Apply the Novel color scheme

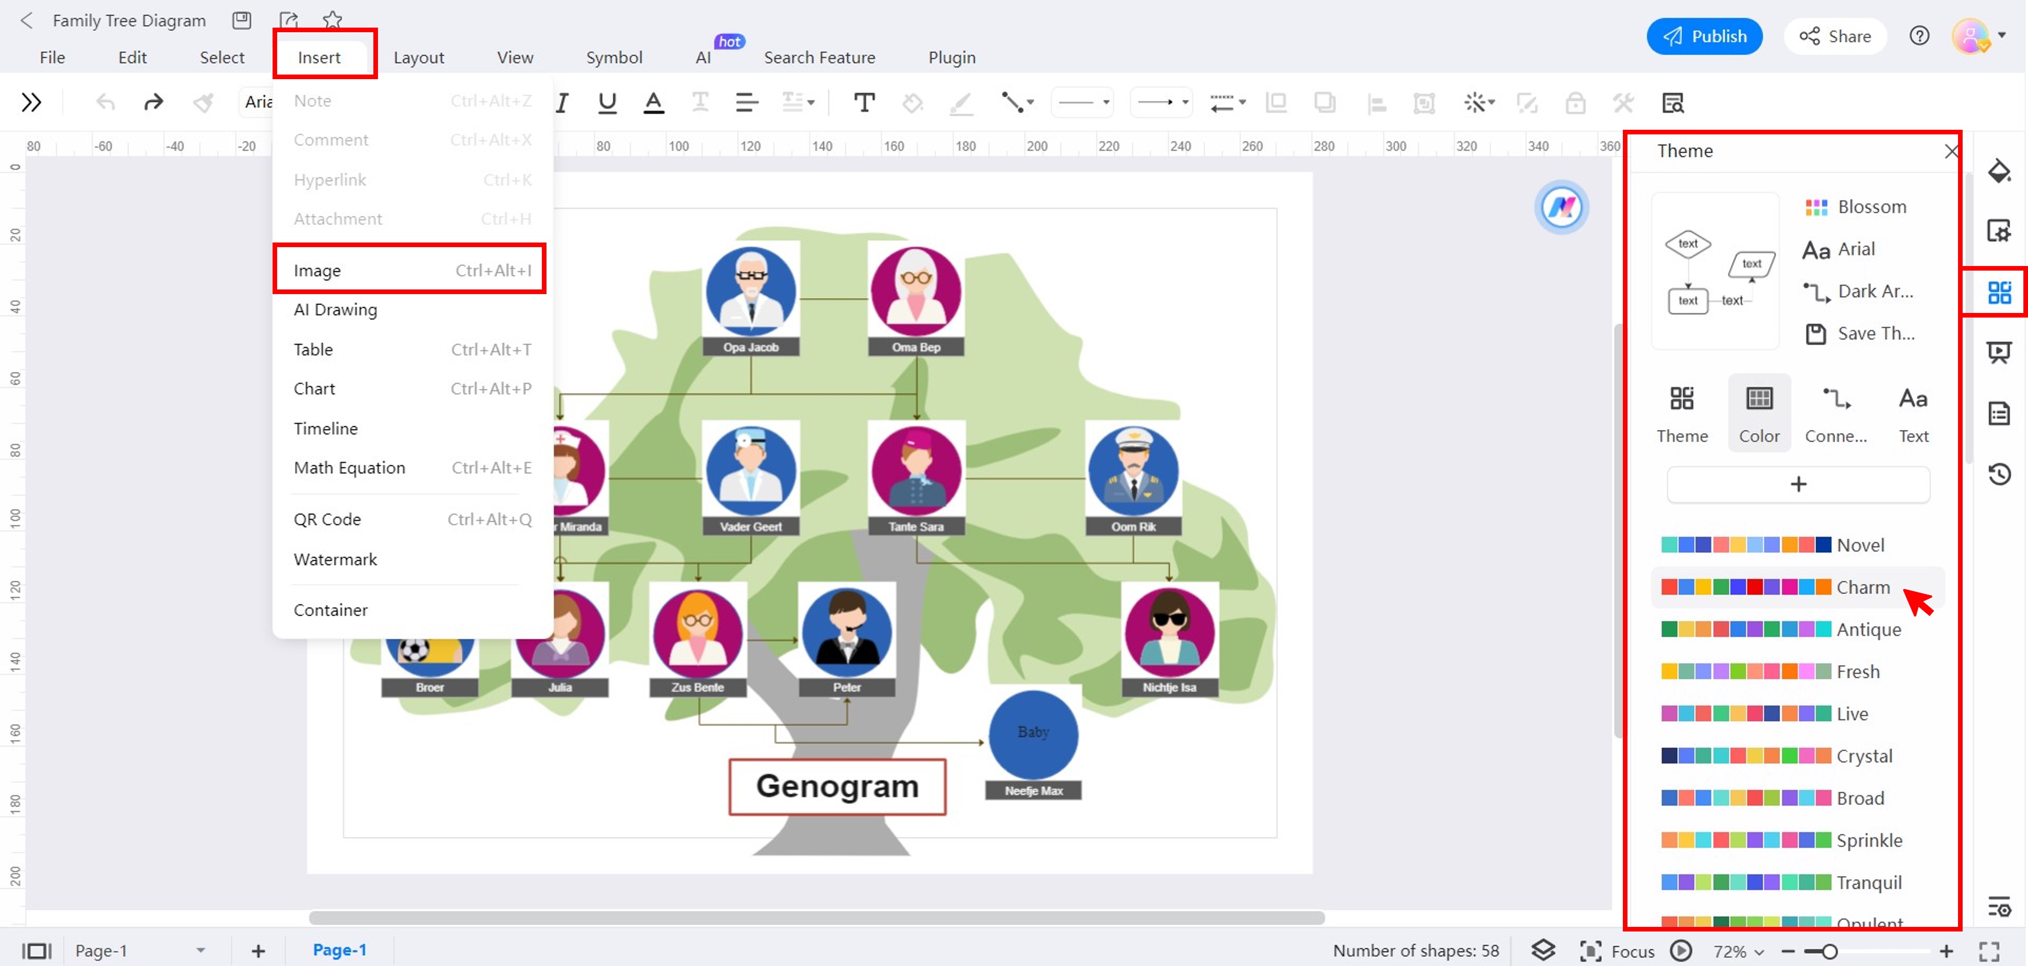coord(1797,545)
